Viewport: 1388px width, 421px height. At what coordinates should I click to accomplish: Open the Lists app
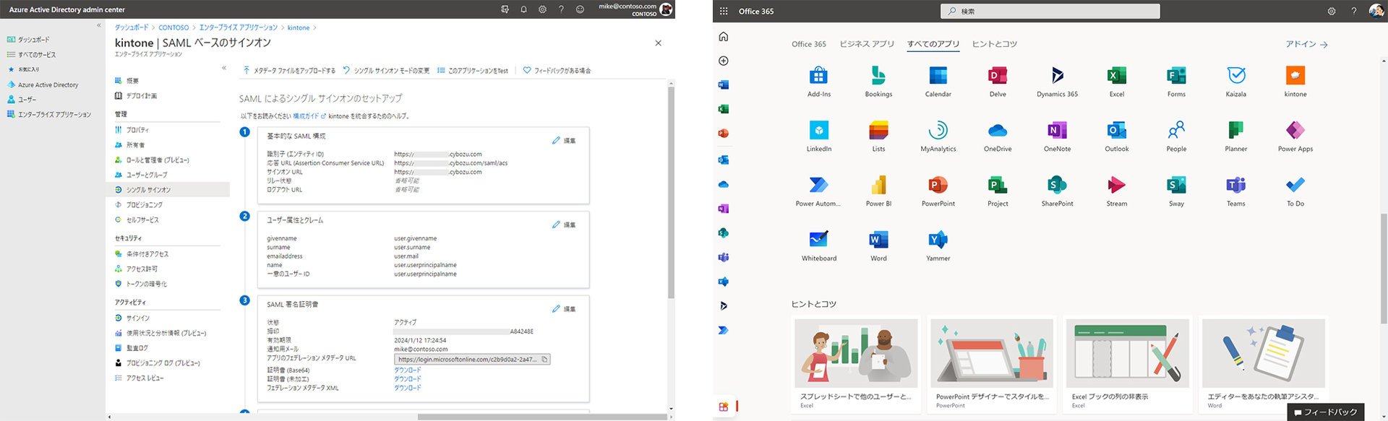(x=878, y=136)
